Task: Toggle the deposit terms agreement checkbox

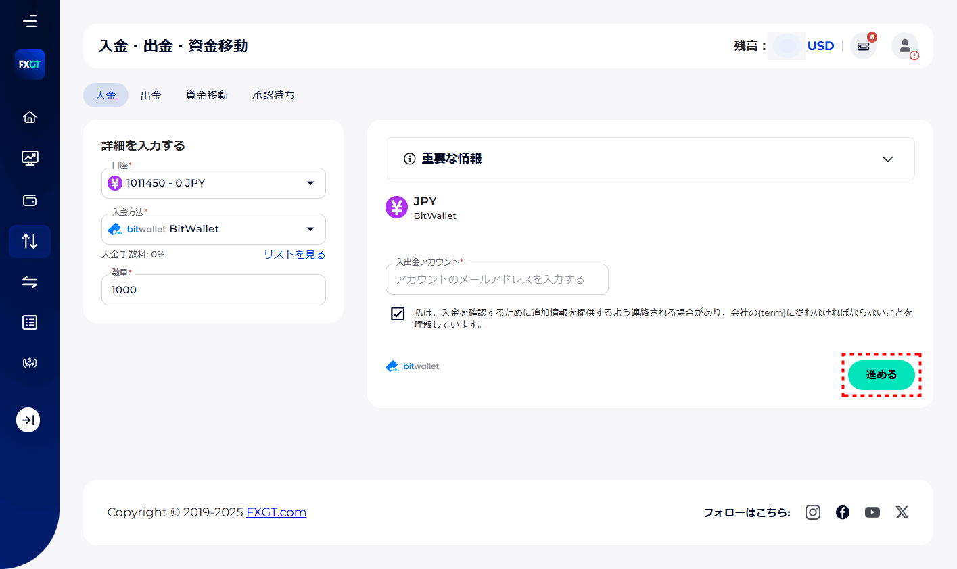Action: click(398, 314)
